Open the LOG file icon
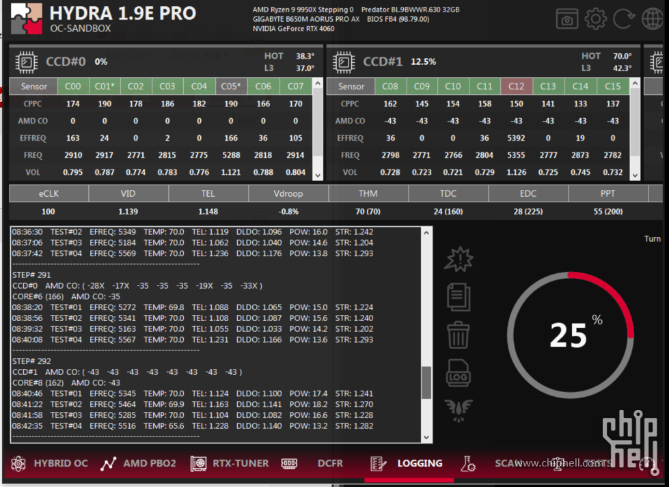Screen dimensions: 669x487 coord(459,373)
